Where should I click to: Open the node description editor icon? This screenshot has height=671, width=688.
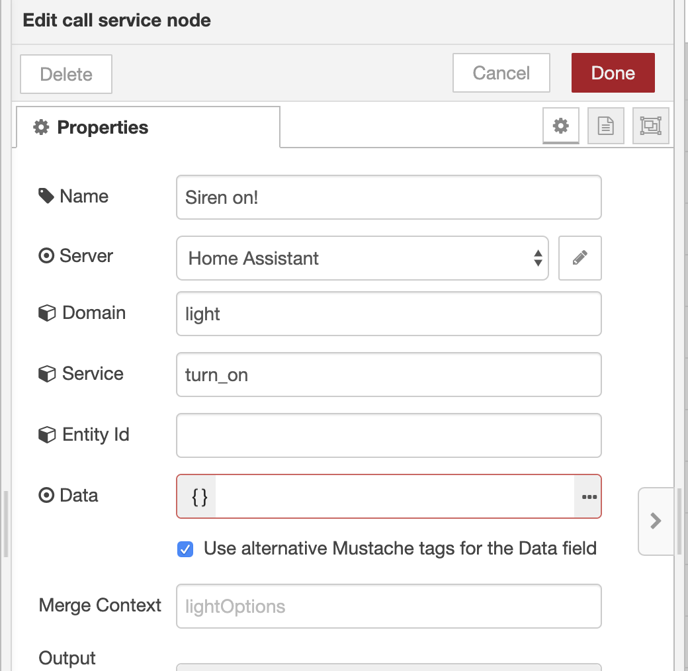tap(605, 126)
